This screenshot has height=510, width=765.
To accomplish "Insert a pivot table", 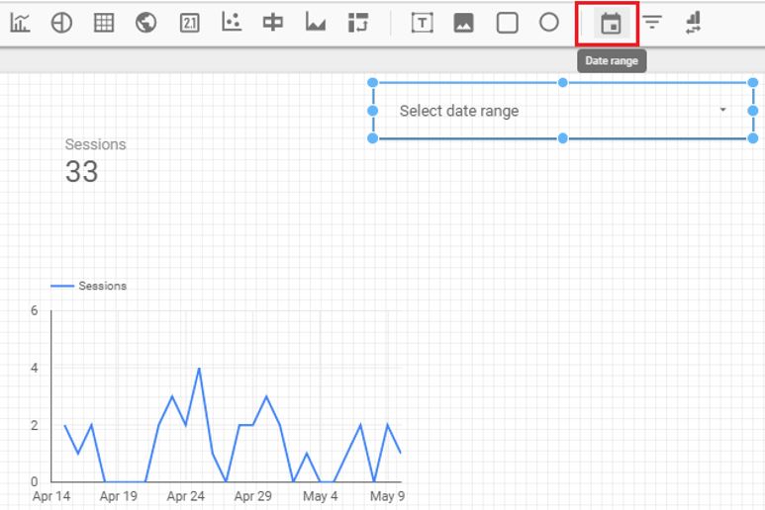I will 358,23.
